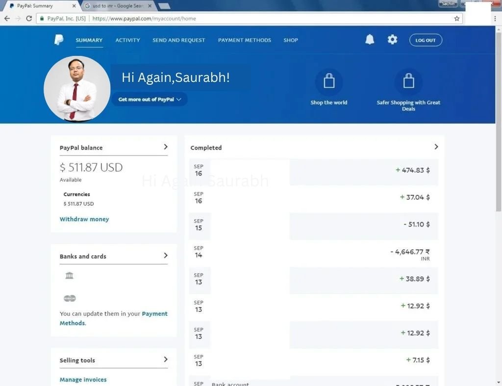Click the Saurabh profile photo
The image size is (502, 386).
click(77, 89)
